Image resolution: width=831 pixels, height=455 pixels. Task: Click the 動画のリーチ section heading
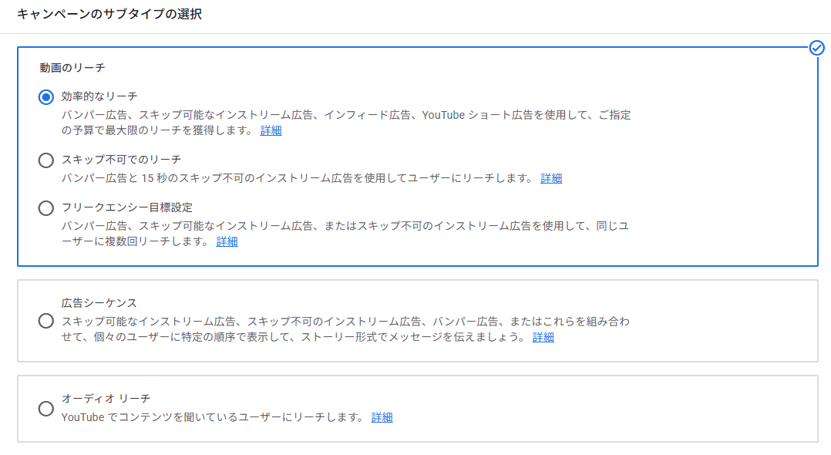tap(72, 68)
